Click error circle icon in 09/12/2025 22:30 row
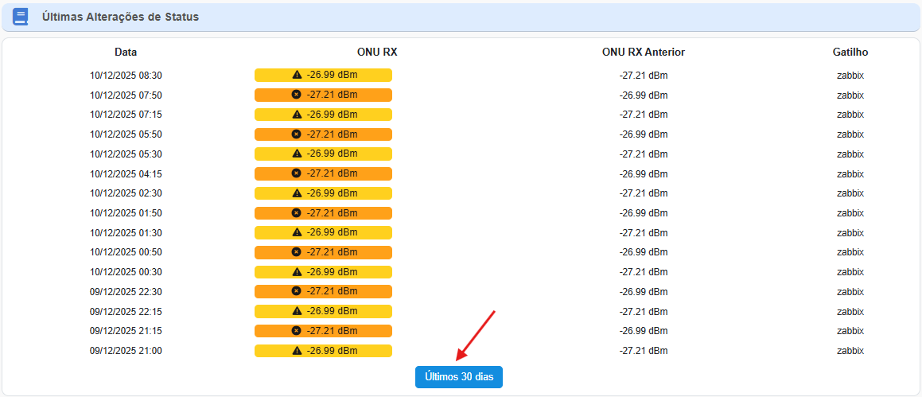Image resolution: width=922 pixels, height=397 pixels. click(x=297, y=291)
